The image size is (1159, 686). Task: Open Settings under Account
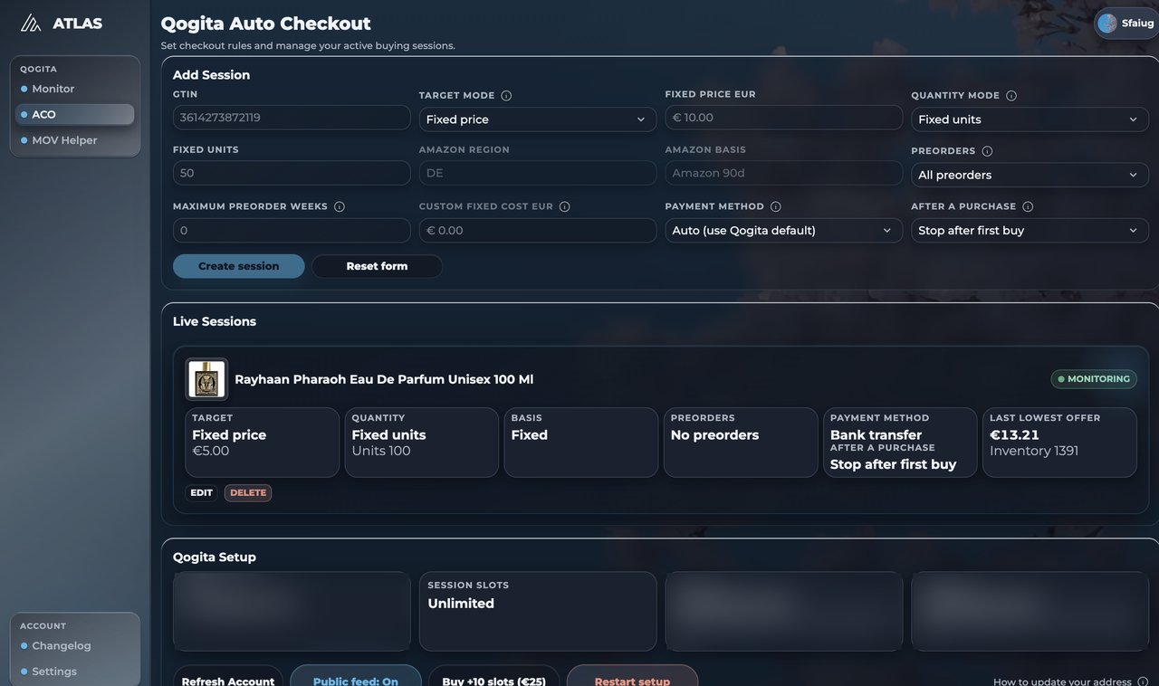pos(75,672)
